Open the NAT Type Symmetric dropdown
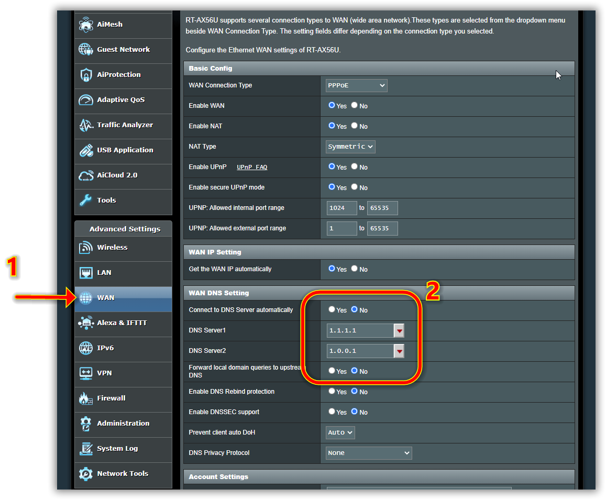This screenshot has height=500, width=606. pyautogui.click(x=350, y=147)
